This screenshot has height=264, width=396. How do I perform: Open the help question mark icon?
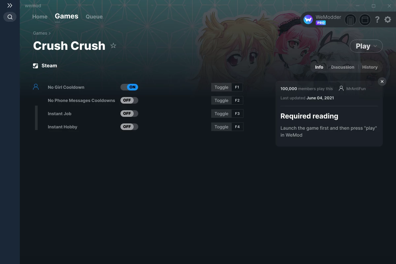[x=377, y=20]
